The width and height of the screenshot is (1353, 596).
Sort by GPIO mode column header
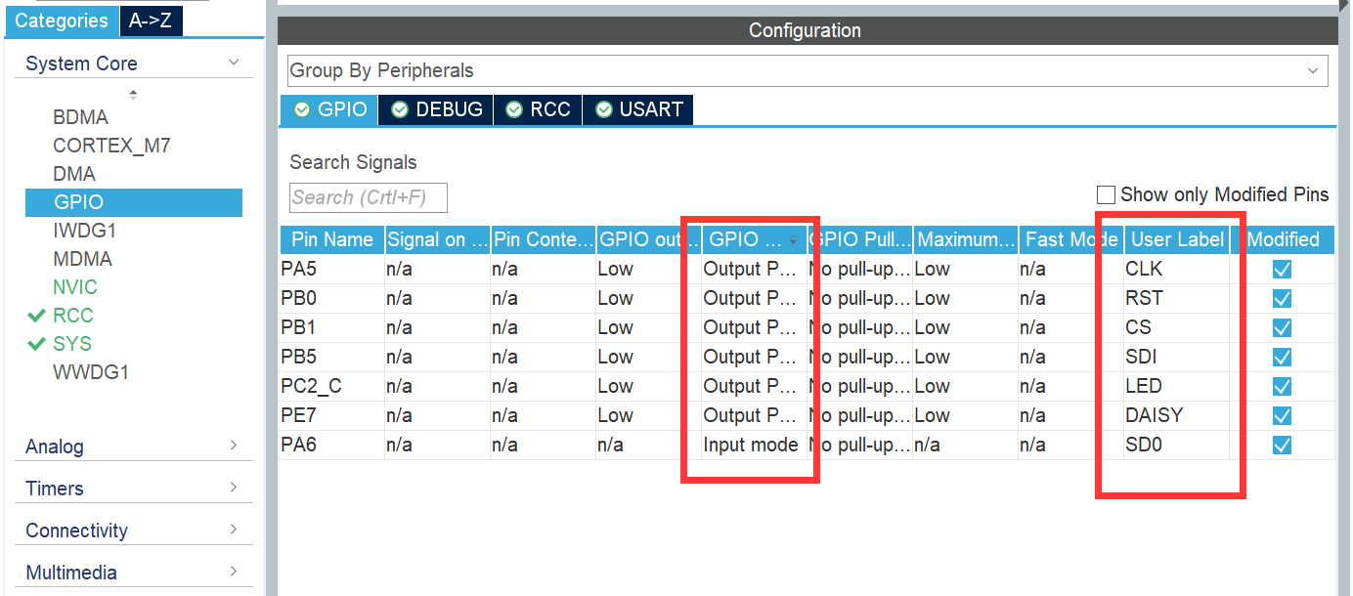coord(755,239)
